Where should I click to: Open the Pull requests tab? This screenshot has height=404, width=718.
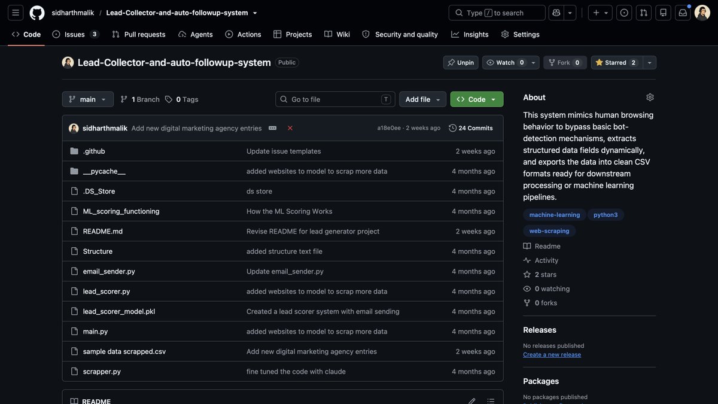pyautogui.click(x=138, y=34)
